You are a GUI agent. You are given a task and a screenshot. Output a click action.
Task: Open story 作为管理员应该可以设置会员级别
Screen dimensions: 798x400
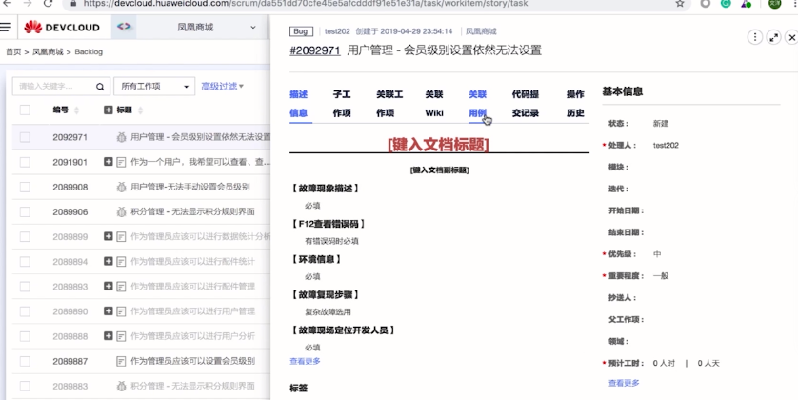point(193,361)
